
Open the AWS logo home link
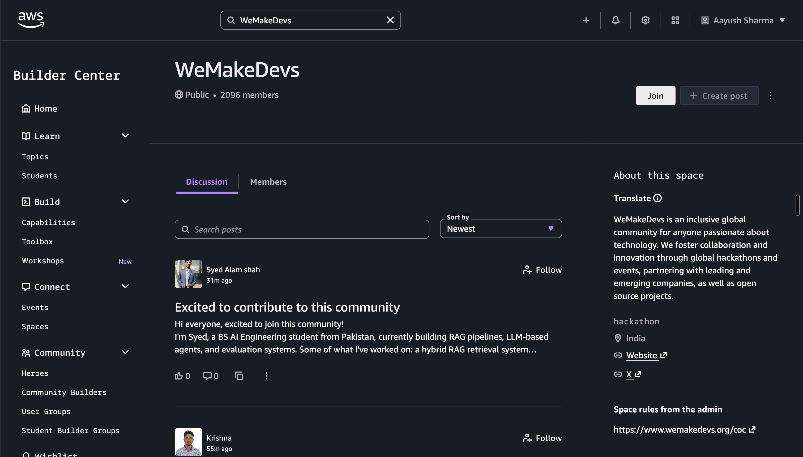click(31, 20)
